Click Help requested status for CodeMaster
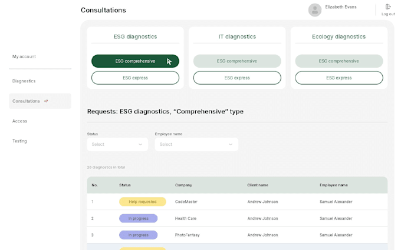The width and height of the screenshot is (401, 250). (143, 202)
